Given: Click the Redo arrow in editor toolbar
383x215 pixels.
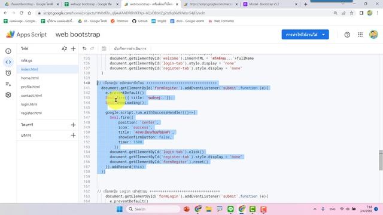Looking at the screenshot, I should (x=92, y=48).
